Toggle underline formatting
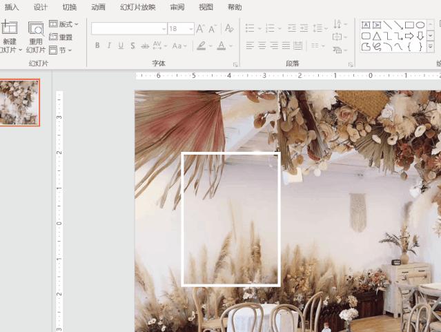 (121, 46)
